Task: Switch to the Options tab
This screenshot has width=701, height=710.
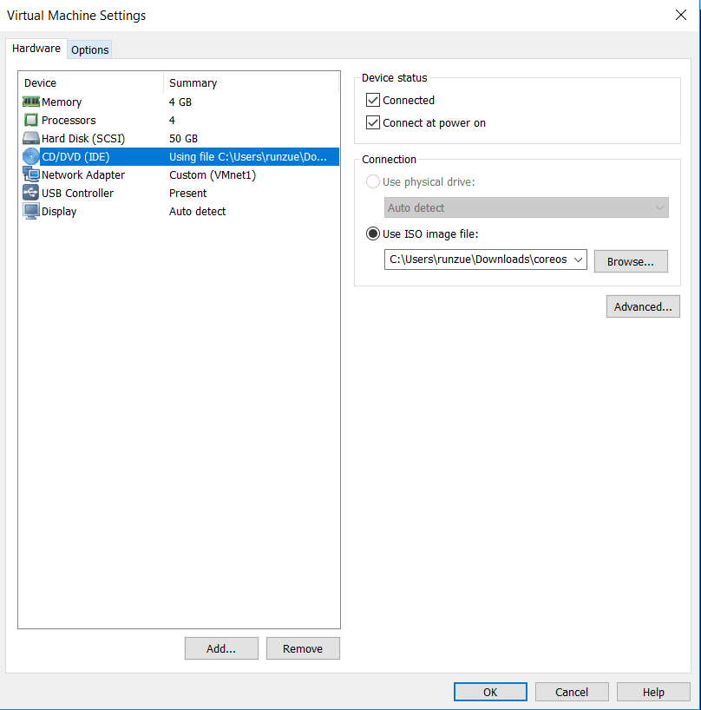Action: pos(89,49)
